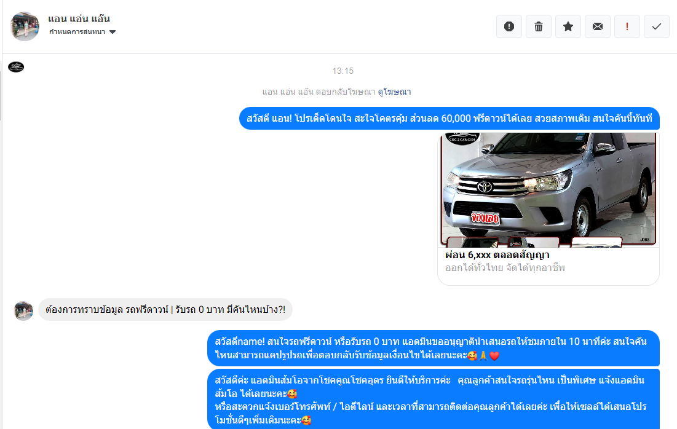Viewport: 677px width, 429px height.
Task: Mark conversation as unread with envelope icon
Action: (x=598, y=27)
